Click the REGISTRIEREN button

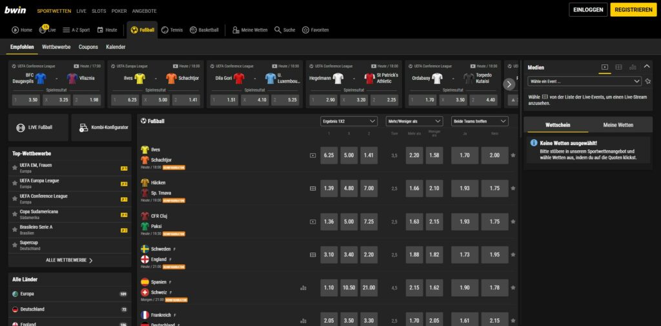[x=633, y=10]
